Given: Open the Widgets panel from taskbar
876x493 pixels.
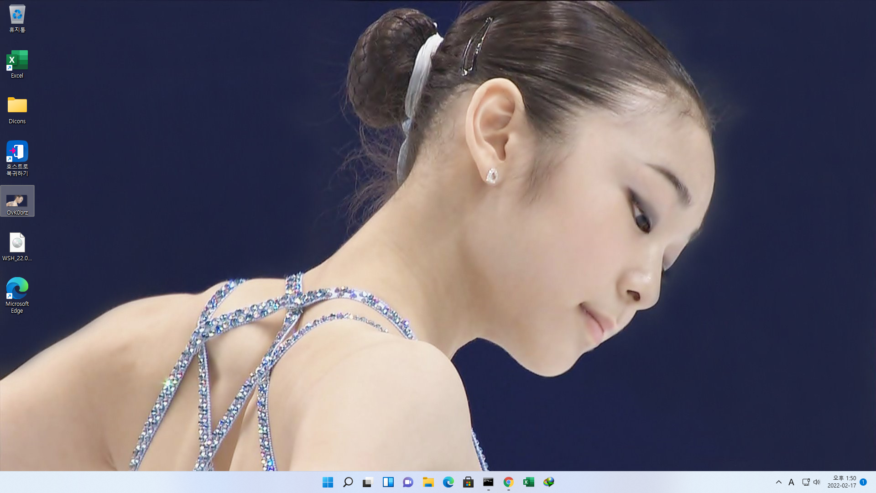Looking at the screenshot, I should tap(388, 482).
